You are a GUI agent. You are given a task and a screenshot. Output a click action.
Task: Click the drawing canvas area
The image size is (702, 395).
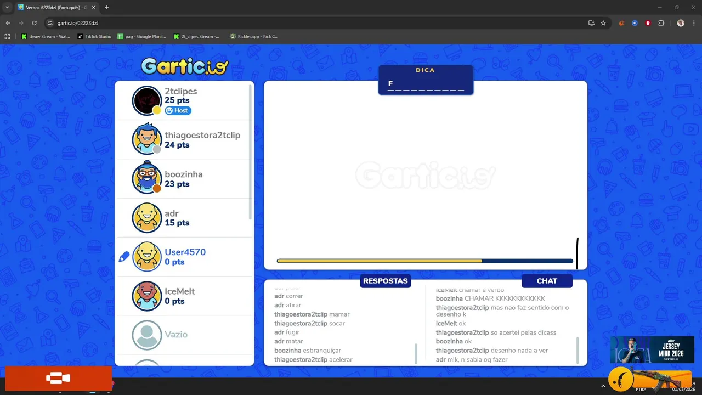click(426, 176)
